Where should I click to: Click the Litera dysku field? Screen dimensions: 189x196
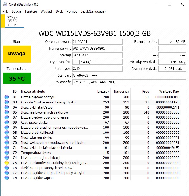(97, 69)
